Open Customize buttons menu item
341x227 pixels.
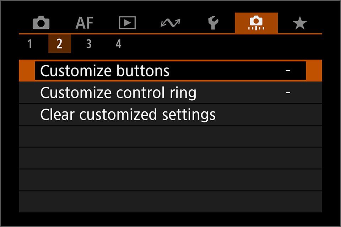pos(105,71)
